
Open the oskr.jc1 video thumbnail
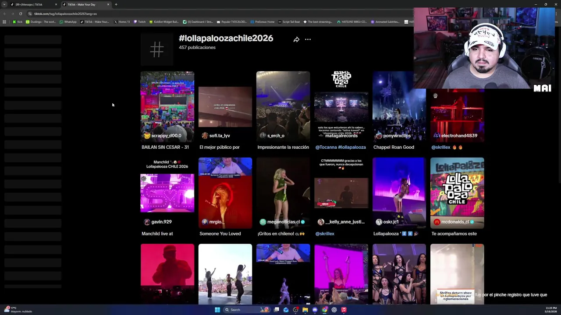point(399,193)
